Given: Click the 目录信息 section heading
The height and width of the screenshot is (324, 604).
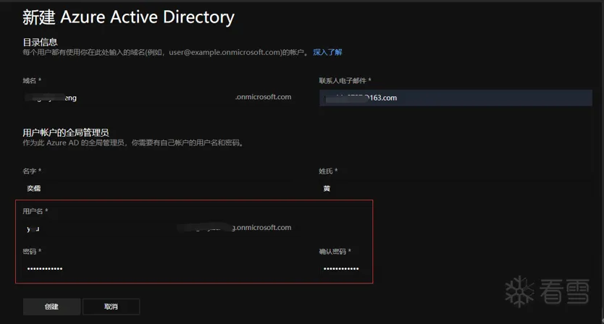Looking at the screenshot, I should coord(40,42).
